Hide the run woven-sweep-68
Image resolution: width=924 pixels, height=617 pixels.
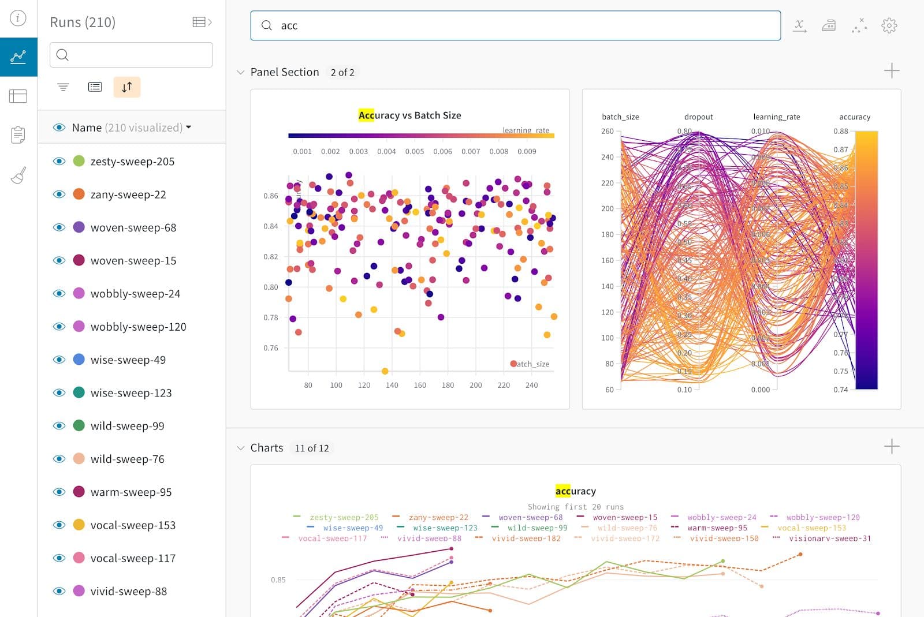pos(59,227)
